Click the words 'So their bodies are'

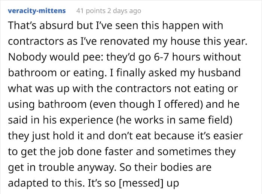(165, 167)
